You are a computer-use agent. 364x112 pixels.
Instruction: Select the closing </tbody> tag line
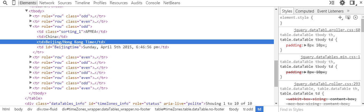point(37,93)
